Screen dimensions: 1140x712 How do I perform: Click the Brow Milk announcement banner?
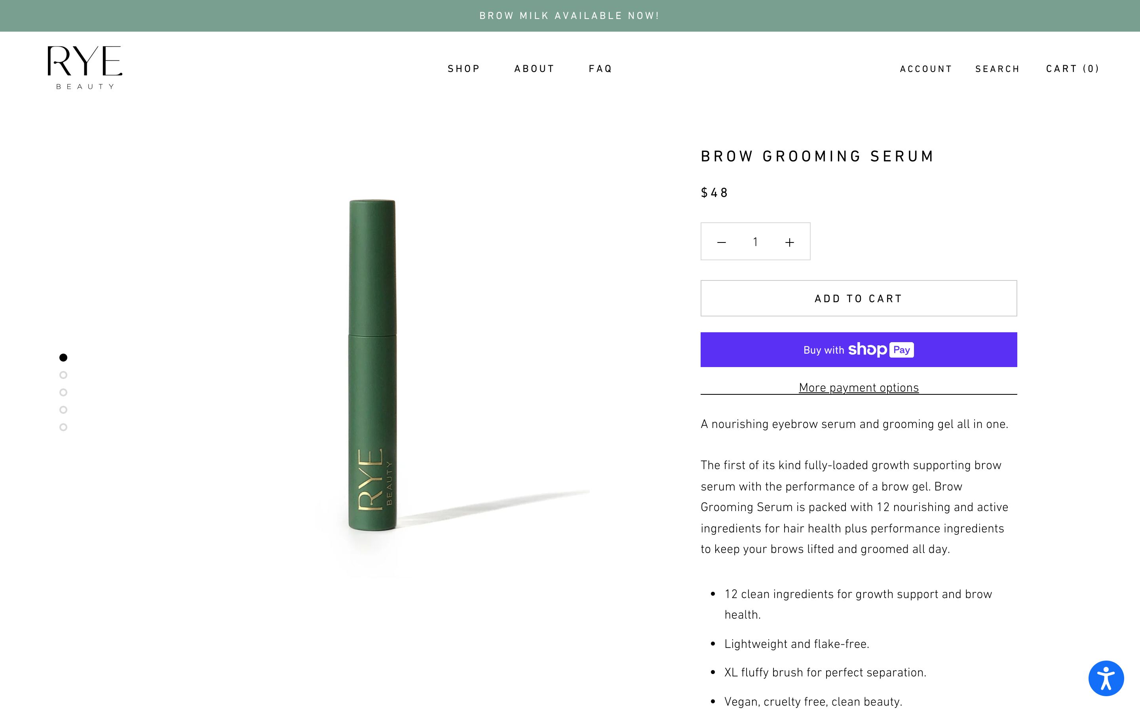(570, 15)
